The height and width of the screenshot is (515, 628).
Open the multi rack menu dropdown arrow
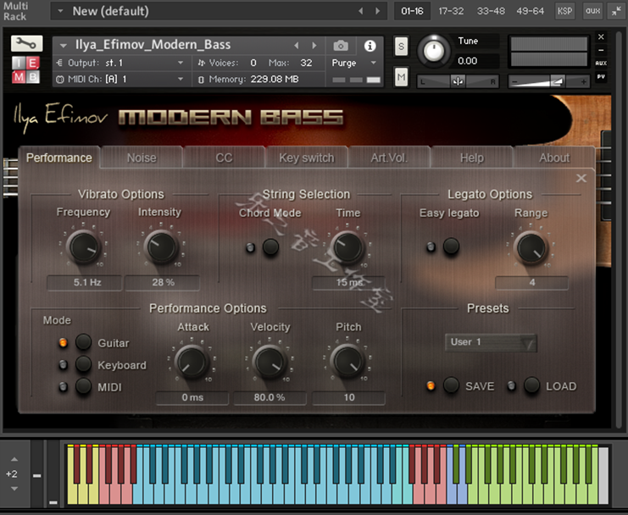(60, 11)
